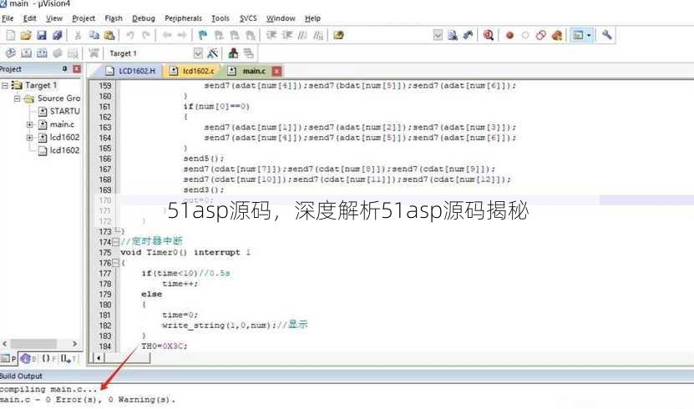Image resolution: width=694 pixels, height=409 pixels.
Task: Insert breakpoint with the red dot icon
Action: (x=509, y=35)
